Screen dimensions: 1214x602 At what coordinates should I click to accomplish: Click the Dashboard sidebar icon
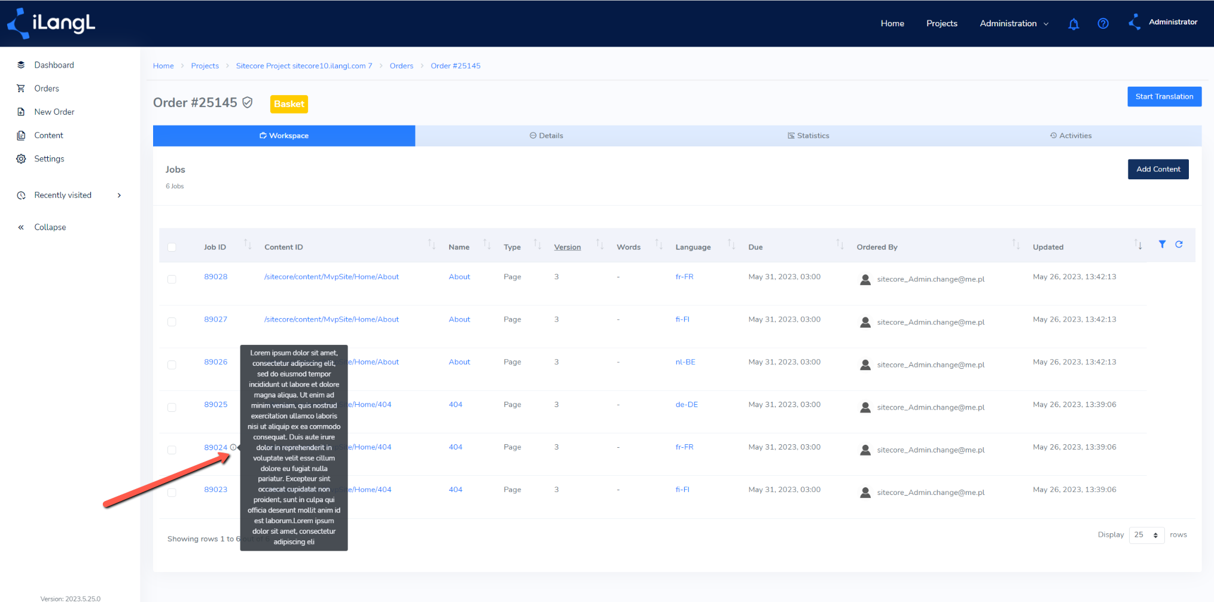[x=21, y=65]
